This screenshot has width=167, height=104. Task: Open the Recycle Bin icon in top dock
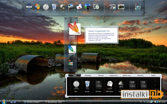[x=54, y=6]
